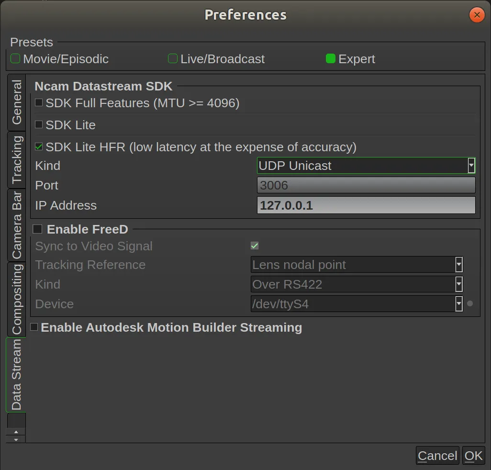The height and width of the screenshot is (470, 491).
Task: Click the Cancel button
Action: (437, 456)
